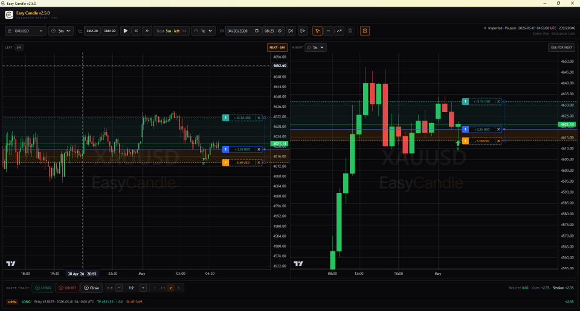Screen dimensions: 580x311
Task: Click the exit replay icon in toolbar
Action: coord(303,31)
